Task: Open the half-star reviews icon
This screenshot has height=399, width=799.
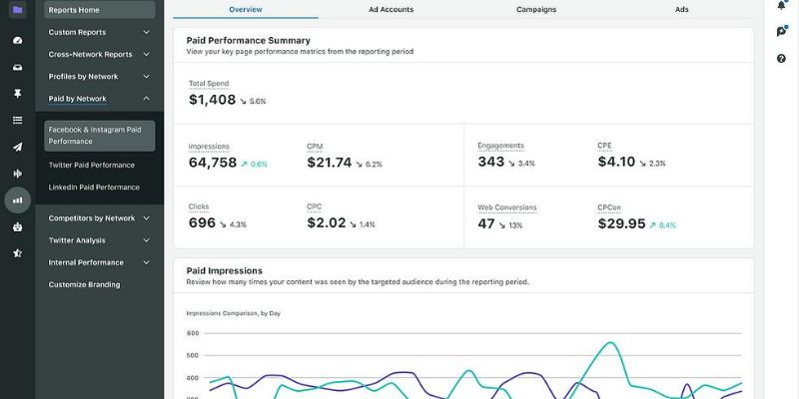Action: coord(18,253)
